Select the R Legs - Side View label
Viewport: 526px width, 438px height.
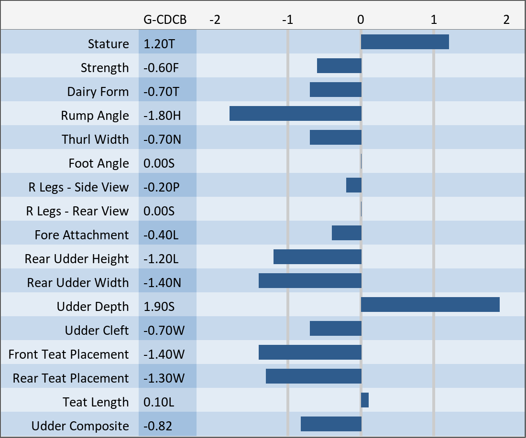[78, 187]
